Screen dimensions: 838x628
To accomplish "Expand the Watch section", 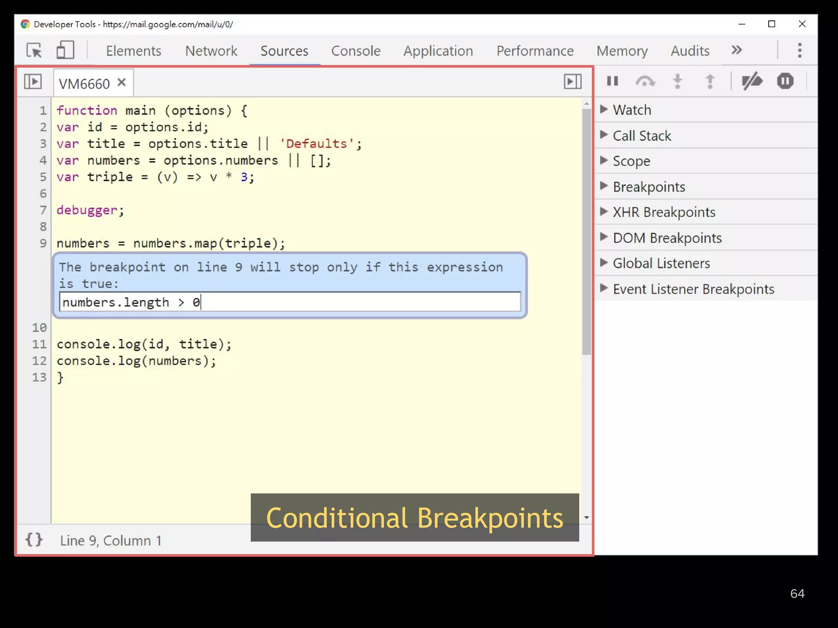I will [x=706, y=110].
